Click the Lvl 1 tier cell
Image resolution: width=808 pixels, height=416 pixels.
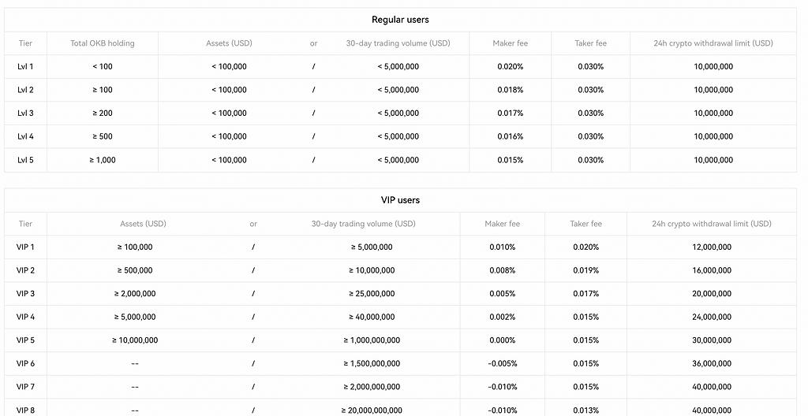click(25, 67)
